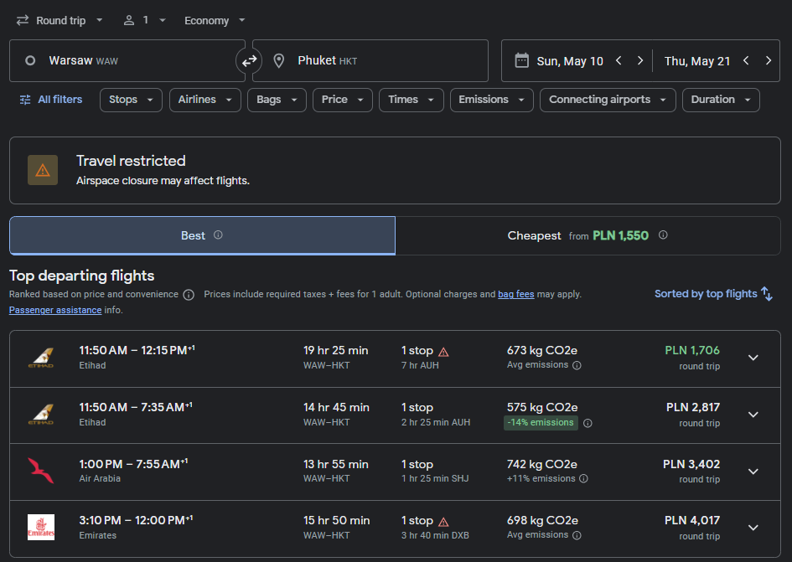Open the Times filter dropdown
792x562 pixels.
click(x=412, y=100)
